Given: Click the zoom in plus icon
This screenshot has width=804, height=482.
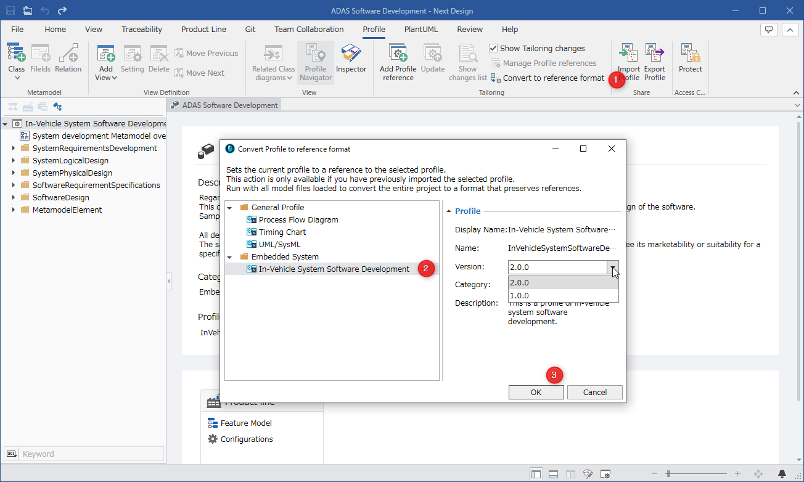Looking at the screenshot, I should [737, 474].
